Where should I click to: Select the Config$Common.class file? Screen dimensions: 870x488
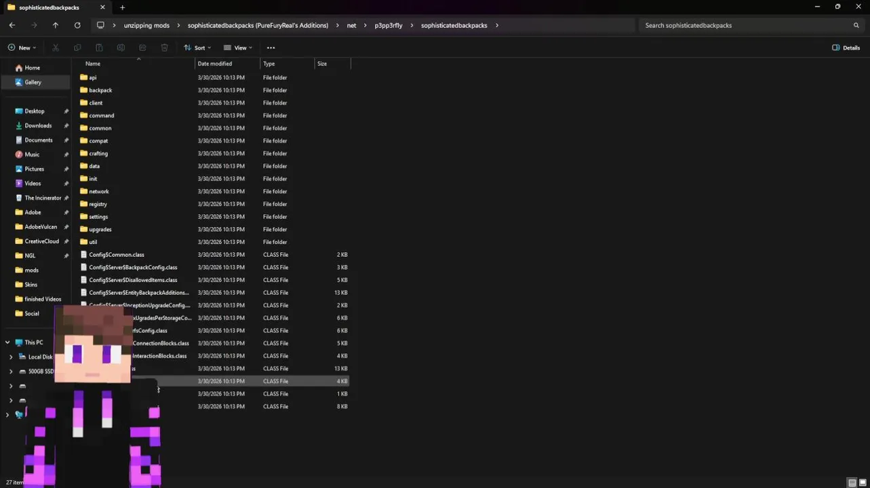(116, 255)
